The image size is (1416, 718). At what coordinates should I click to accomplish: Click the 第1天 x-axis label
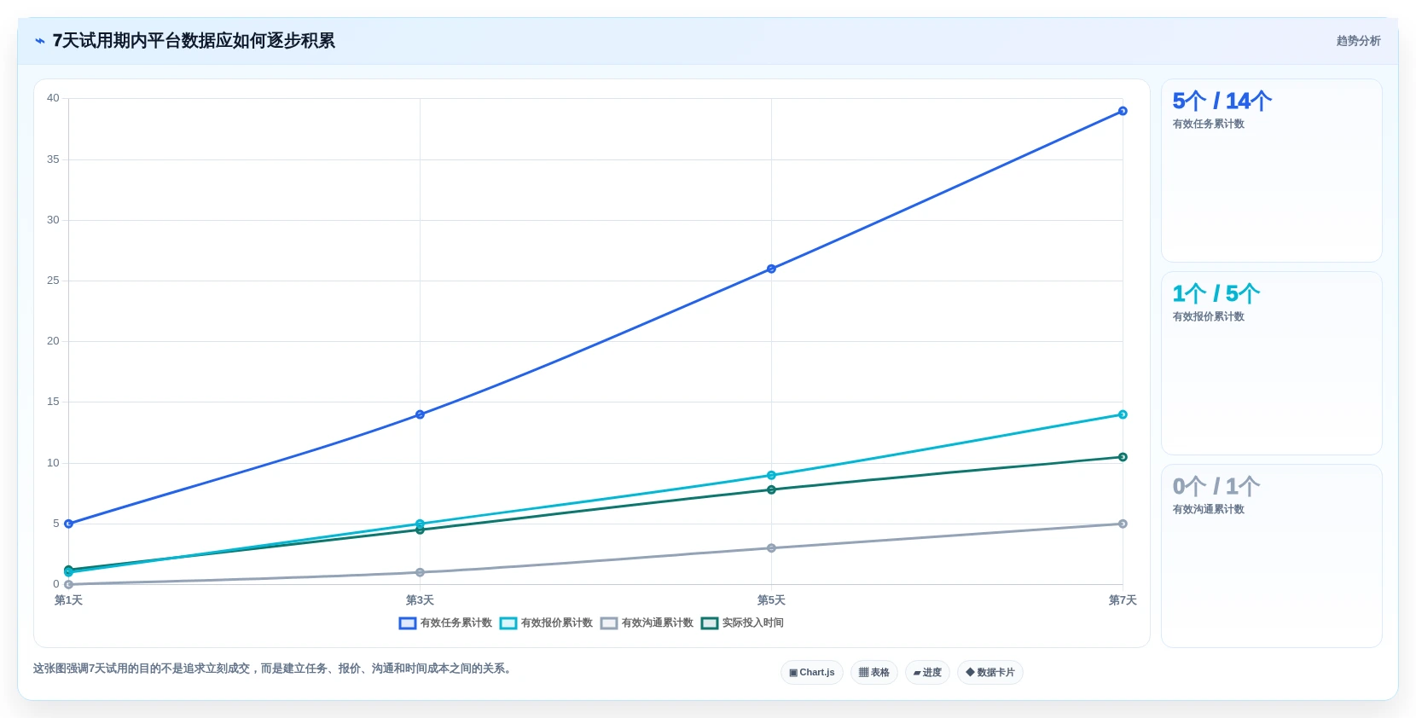68,600
